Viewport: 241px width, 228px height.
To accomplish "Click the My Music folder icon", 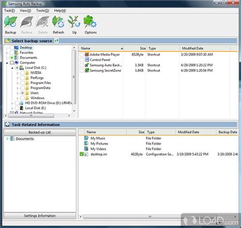I will pyautogui.click(x=86, y=138).
